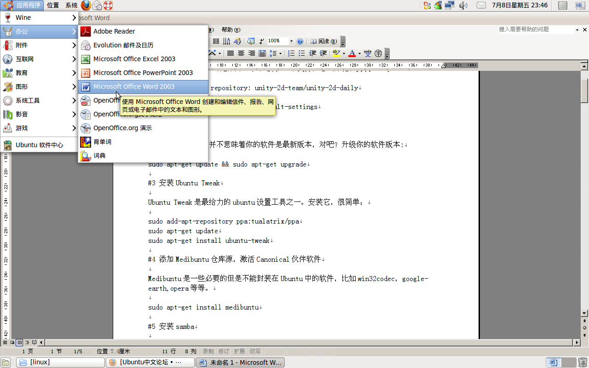Open the 位置 menu
Viewport: 589px width, 368px height.
[x=53, y=6]
